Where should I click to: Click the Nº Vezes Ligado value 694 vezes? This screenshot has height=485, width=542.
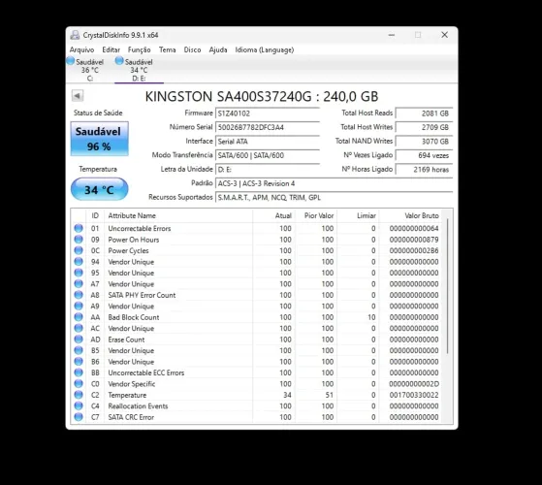coord(424,155)
